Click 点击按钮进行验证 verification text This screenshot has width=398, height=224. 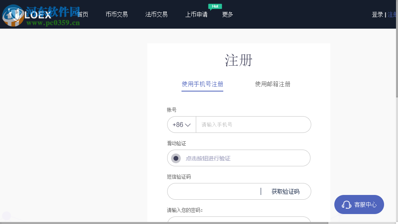208,158
